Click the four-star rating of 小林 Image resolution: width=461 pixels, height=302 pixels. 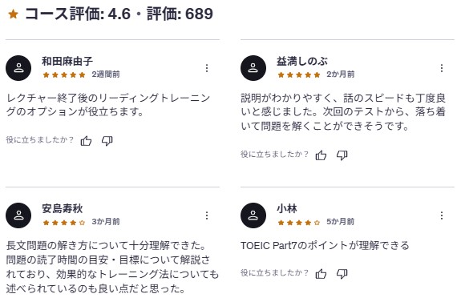tap(299, 223)
